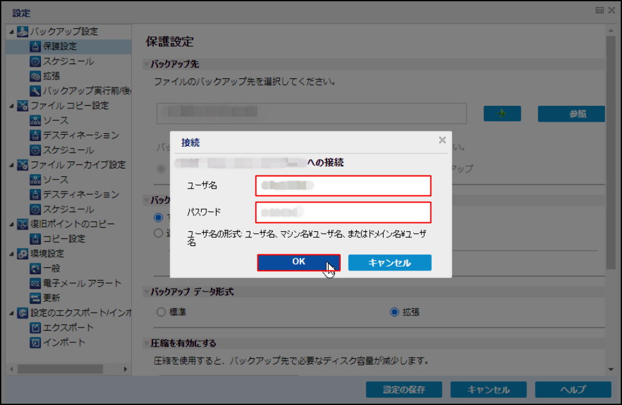Click the 拡張 icon in the sidebar
The width and height of the screenshot is (622, 405).
pyautogui.click(x=36, y=76)
